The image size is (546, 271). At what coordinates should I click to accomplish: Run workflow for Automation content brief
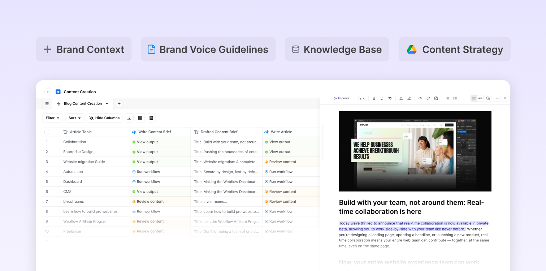(146, 172)
